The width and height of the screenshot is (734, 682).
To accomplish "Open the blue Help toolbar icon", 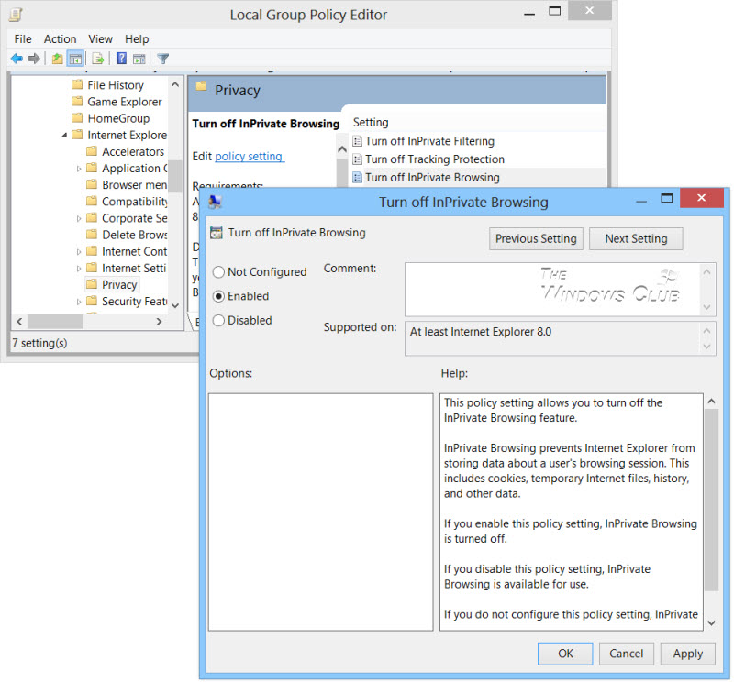I will (121, 58).
